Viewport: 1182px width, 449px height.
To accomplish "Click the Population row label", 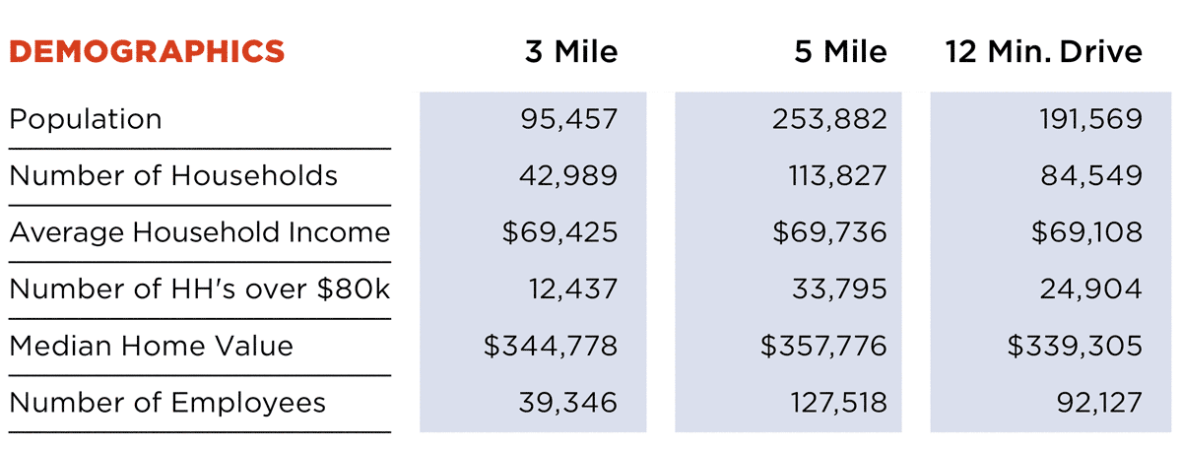I will tap(86, 119).
